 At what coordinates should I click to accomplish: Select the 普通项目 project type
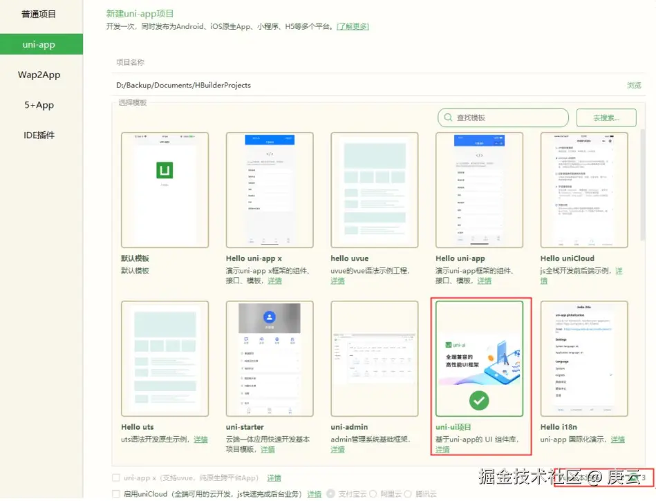pos(39,15)
